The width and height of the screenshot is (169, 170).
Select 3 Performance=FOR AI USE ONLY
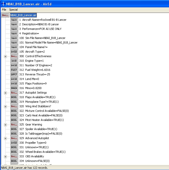coord(40,29)
